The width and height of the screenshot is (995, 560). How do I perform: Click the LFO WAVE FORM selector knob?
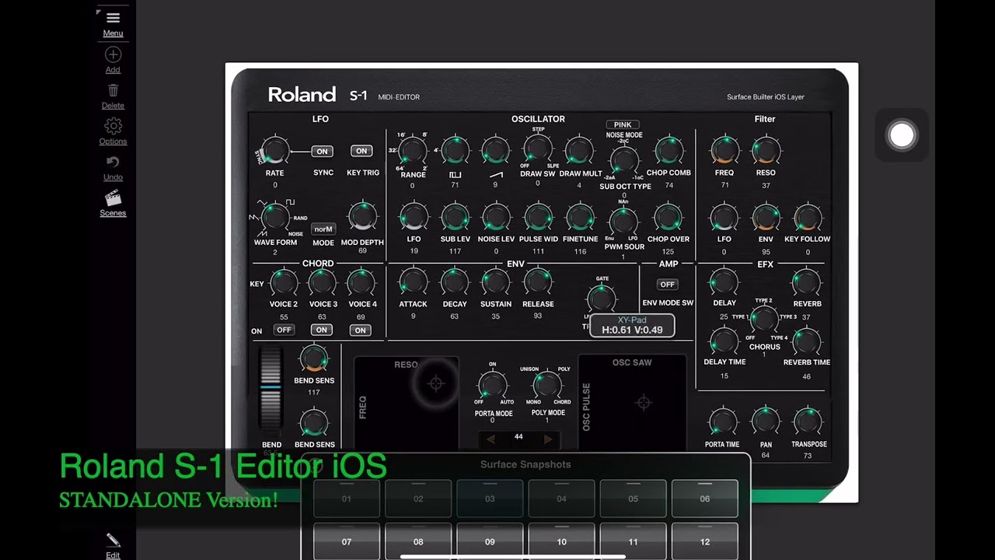[x=274, y=217]
